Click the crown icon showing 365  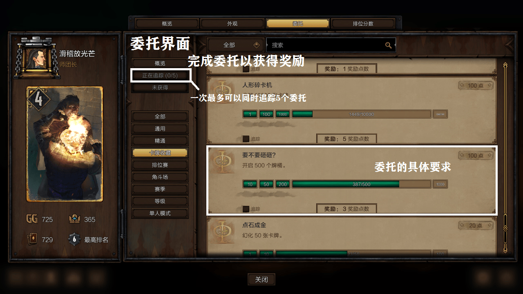[74, 219]
